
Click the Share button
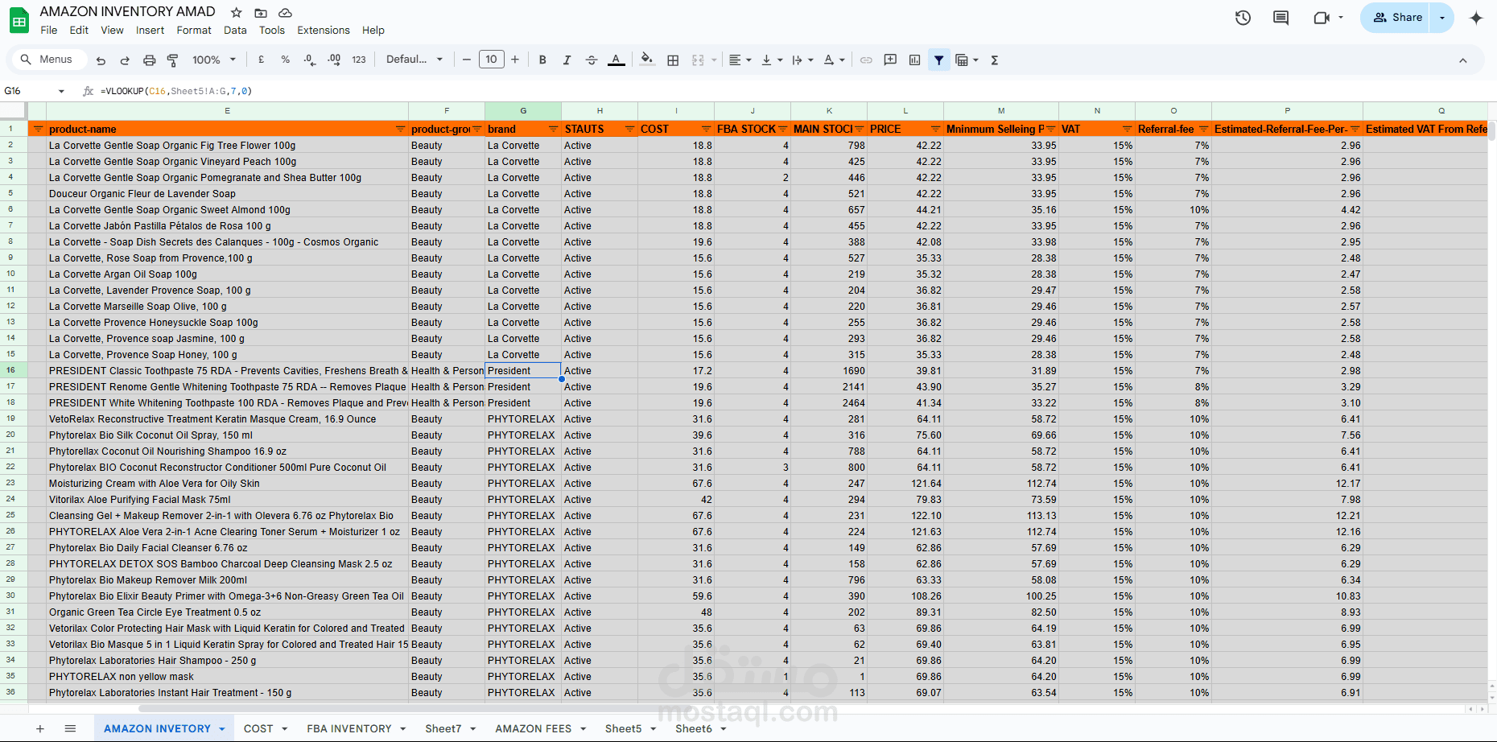pos(1396,18)
